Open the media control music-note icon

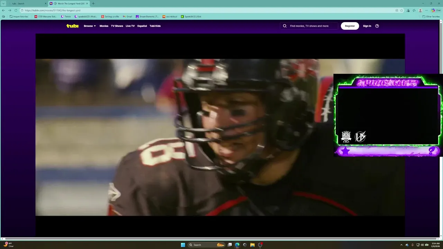coord(408,10)
